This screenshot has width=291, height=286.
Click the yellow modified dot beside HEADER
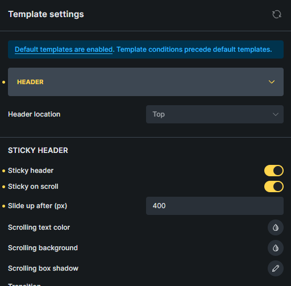point(3,82)
